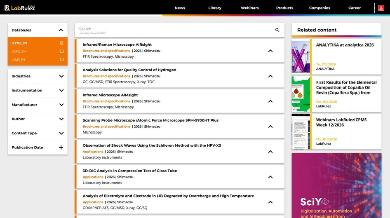
Task: Enable the GCMS_EN database checkbox
Action: [x=62, y=52]
